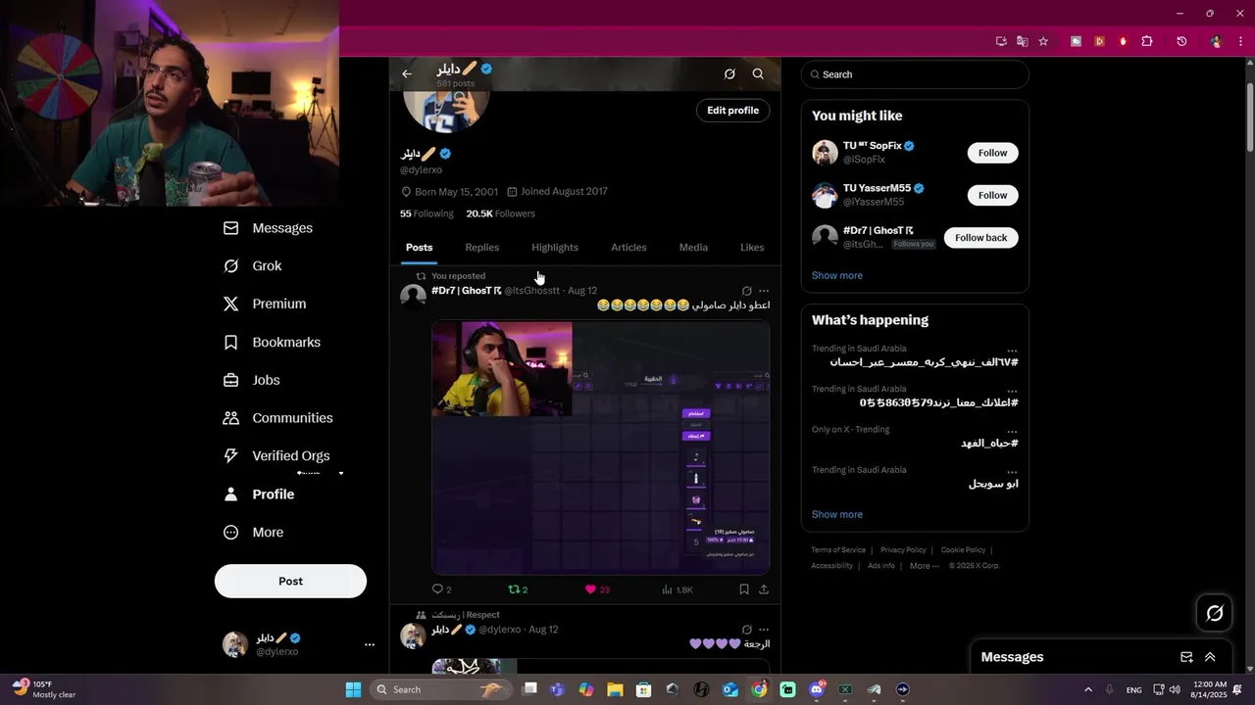Open the 20.5K Followers list
This screenshot has height=705, width=1255.
tap(500, 213)
